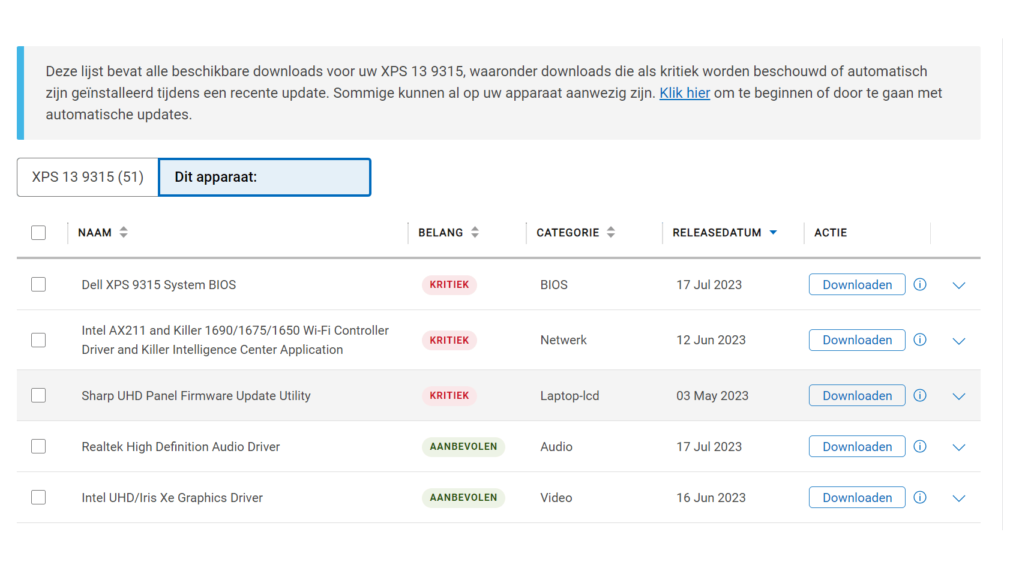The width and height of the screenshot is (1010, 568).
Task: Expand the Intel AX211 Wi-Fi driver row
Action: [959, 341]
